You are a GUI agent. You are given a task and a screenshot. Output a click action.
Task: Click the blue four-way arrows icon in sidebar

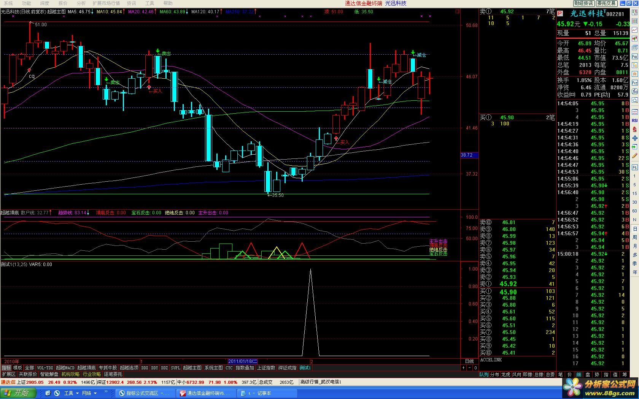click(635, 138)
